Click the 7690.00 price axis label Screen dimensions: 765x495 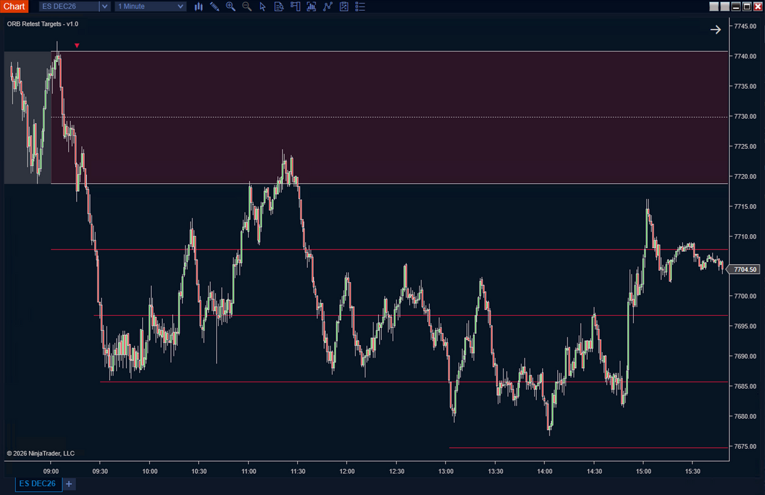(x=745, y=357)
